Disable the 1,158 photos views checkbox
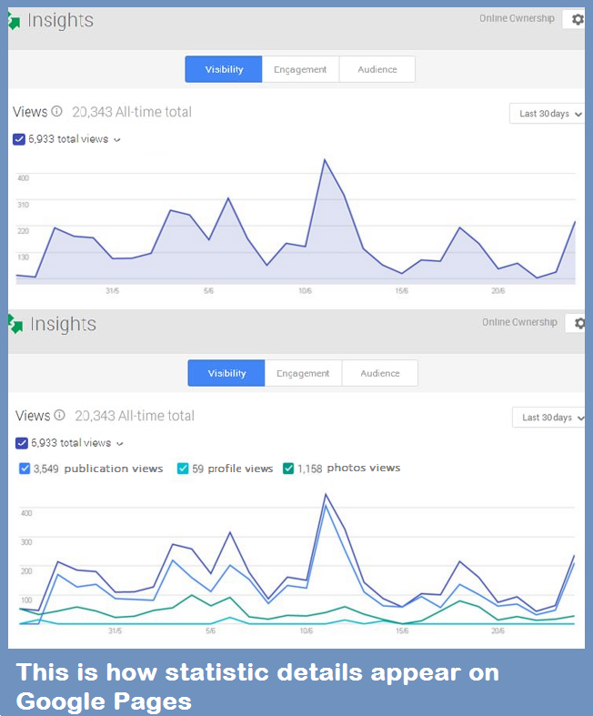593x716 pixels. [288, 469]
